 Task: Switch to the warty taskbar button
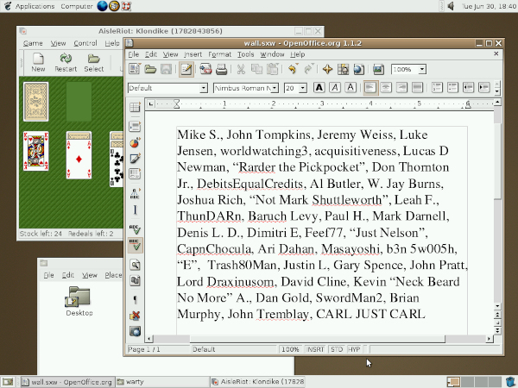point(162,382)
